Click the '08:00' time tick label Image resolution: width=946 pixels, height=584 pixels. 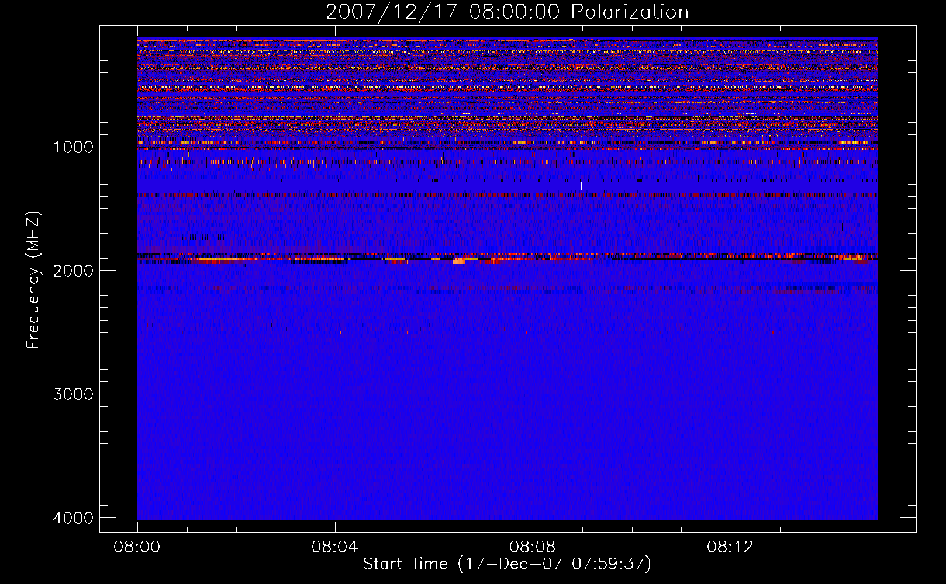pyautogui.click(x=137, y=547)
